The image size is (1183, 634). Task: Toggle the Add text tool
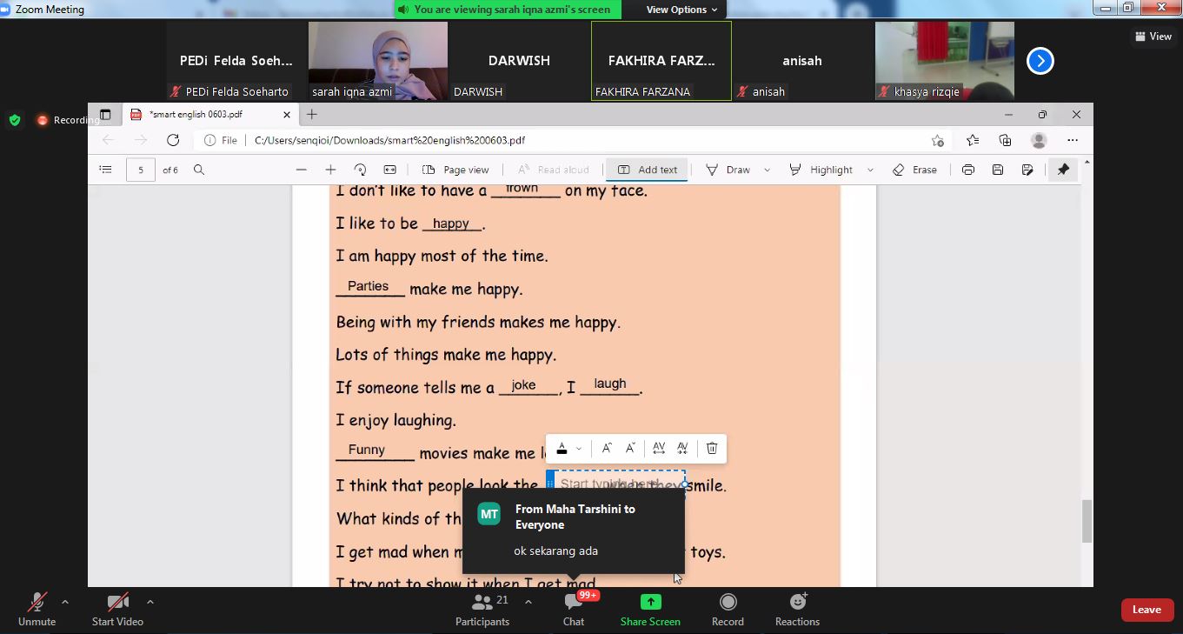(x=648, y=170)
